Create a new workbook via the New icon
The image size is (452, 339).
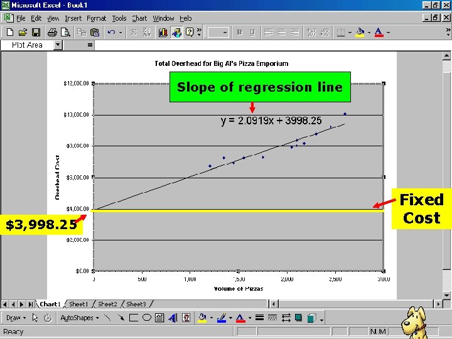coord(9,32)
